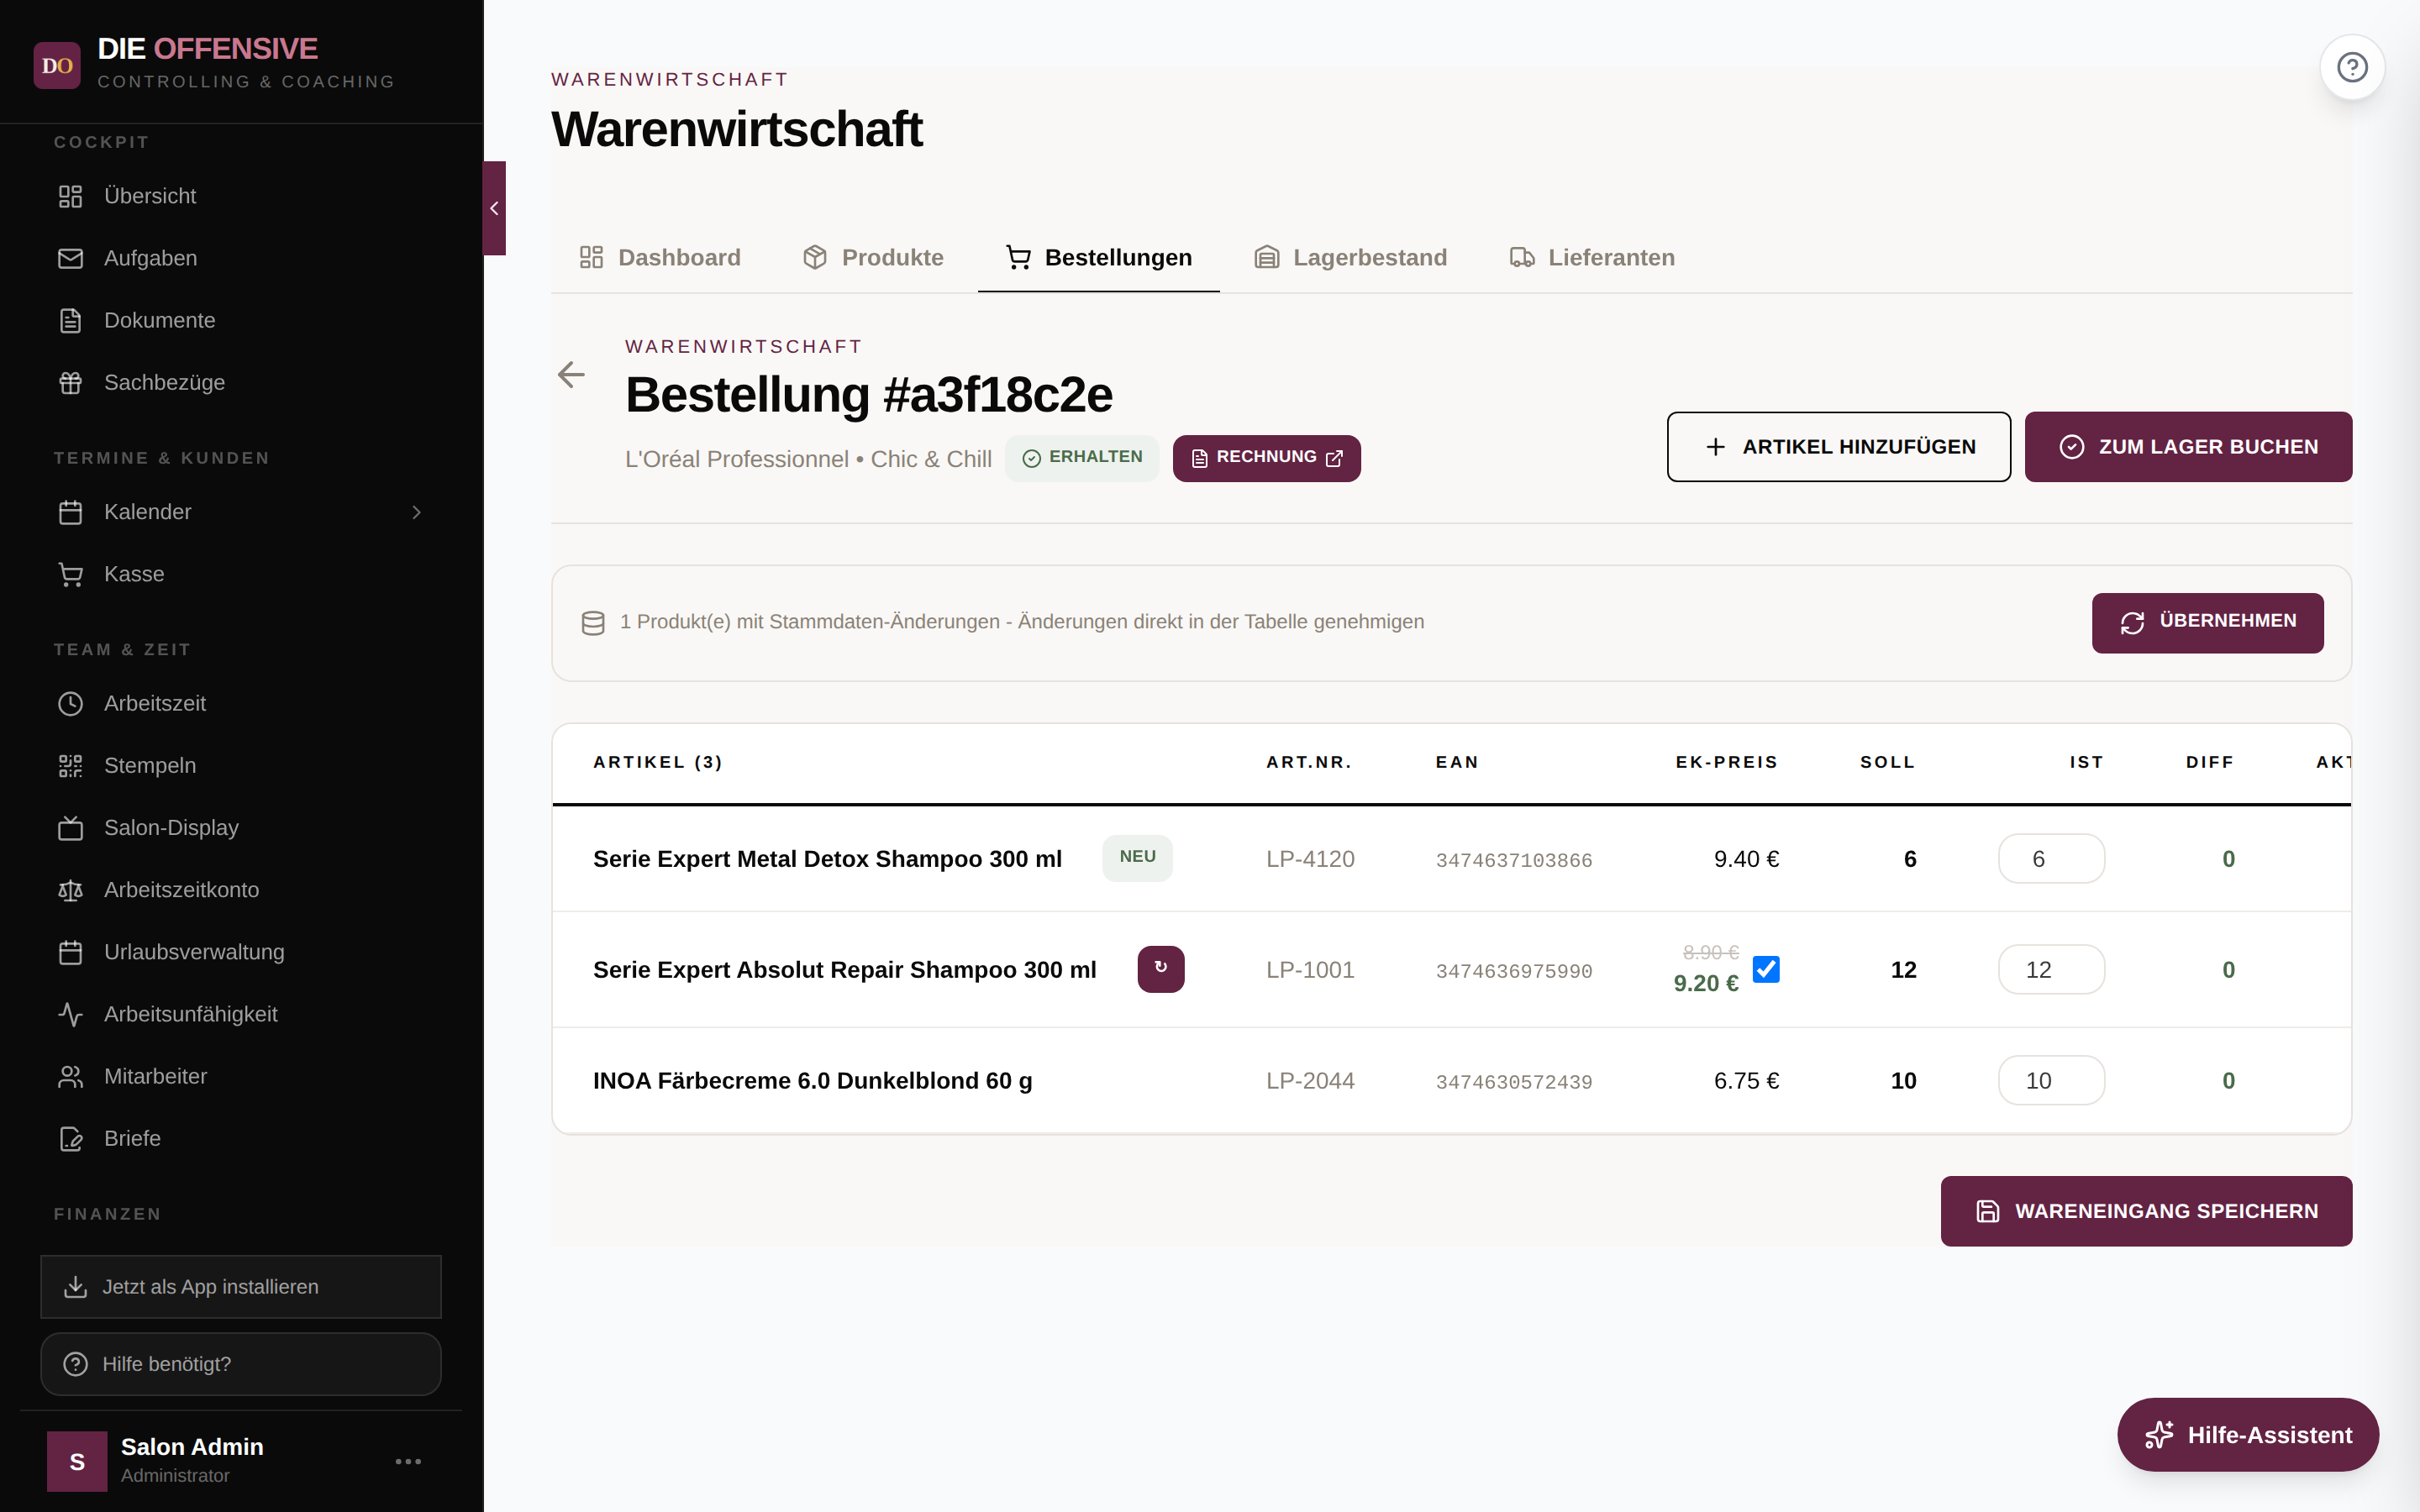Click the price 9.40 €
Viewport: 2420px width, 1512px height.
pyautogui.click(x=1746, y=859)
